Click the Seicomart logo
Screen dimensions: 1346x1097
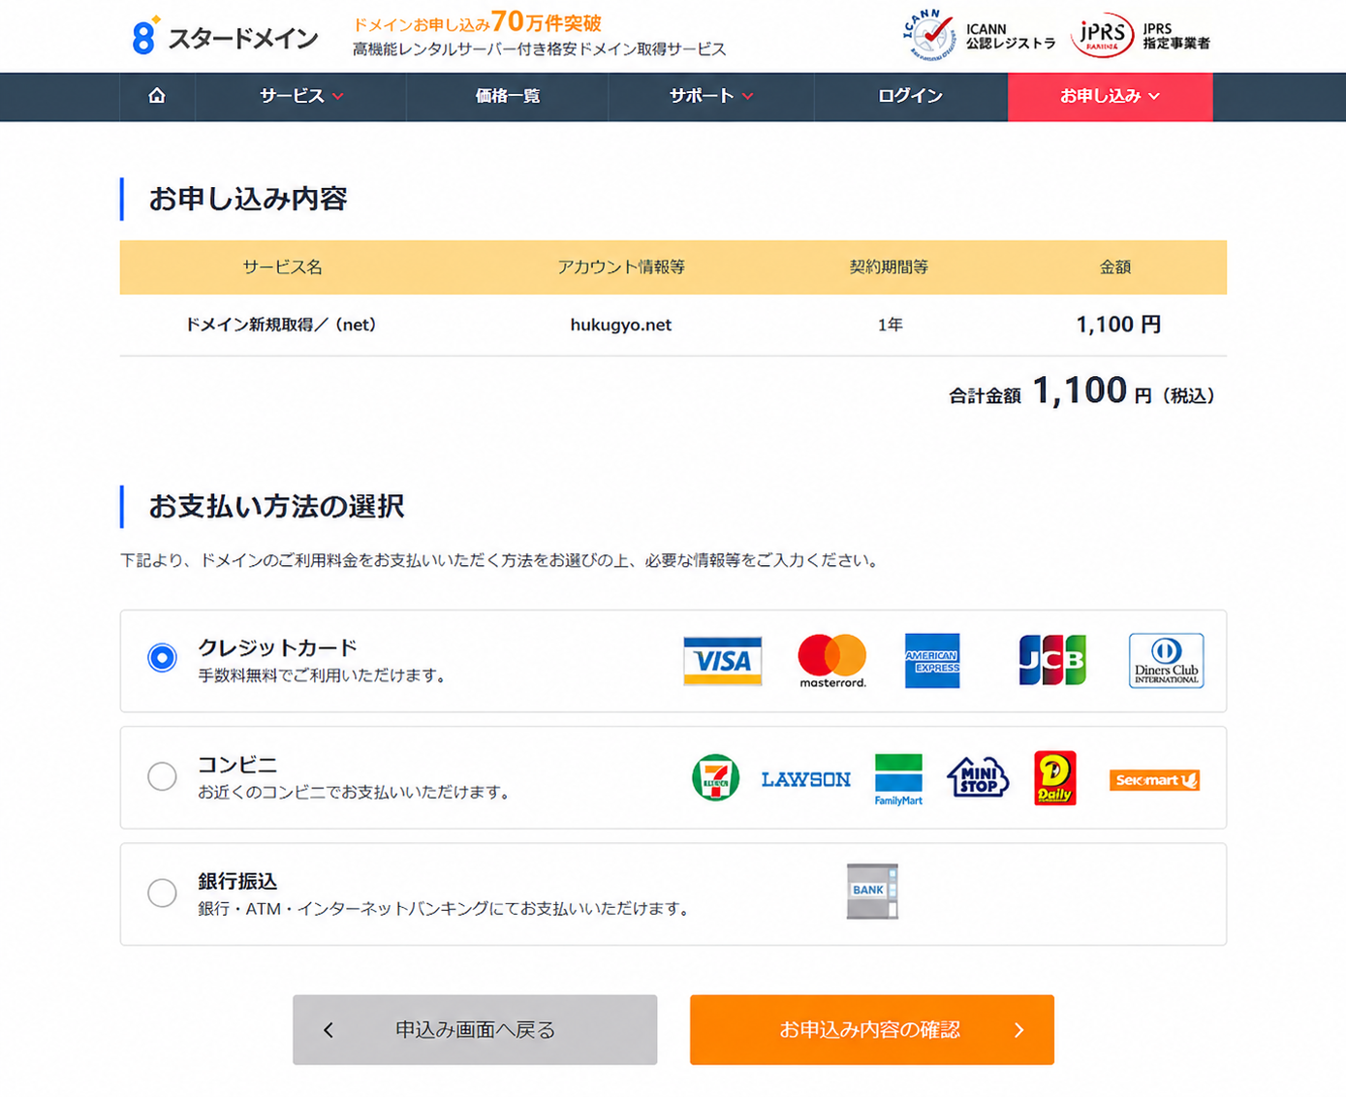pyautogui.click(x=1154, y=780)
